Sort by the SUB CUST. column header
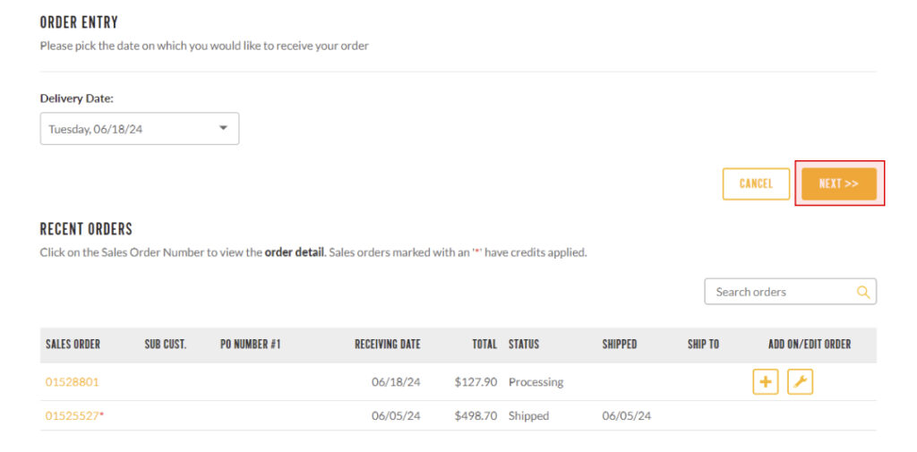The width and height of the screenshot is (917, 452). (x=166, y=345)
